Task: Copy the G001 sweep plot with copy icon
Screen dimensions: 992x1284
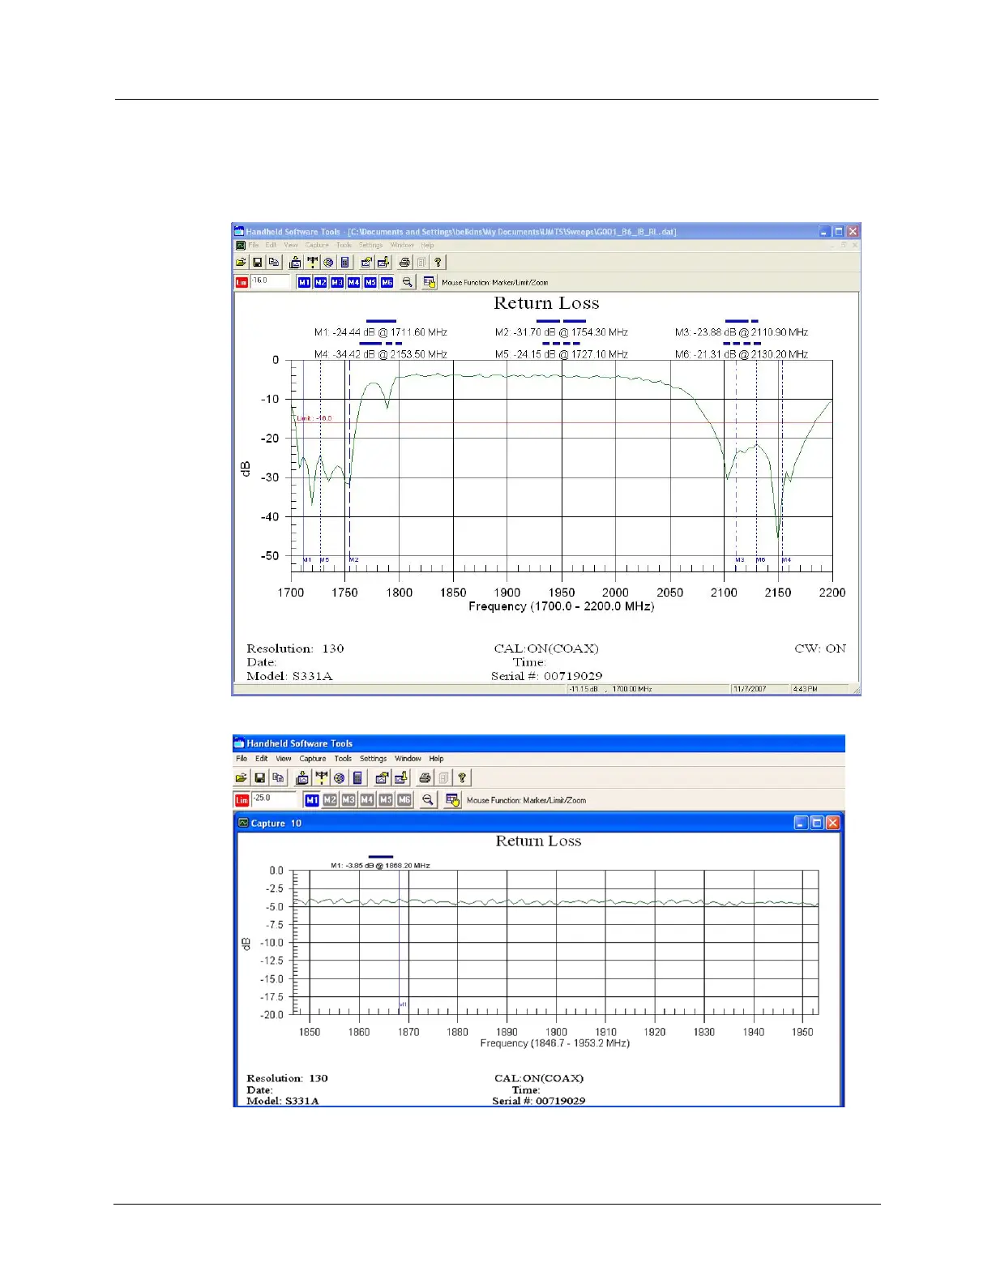Action: [x=273, y=263]
